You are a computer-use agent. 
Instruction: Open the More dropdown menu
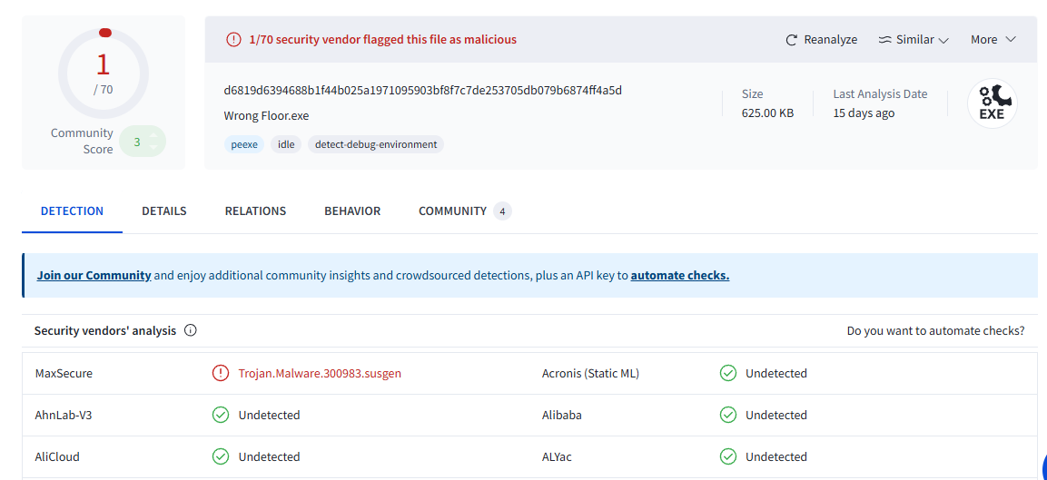point(993,40)
